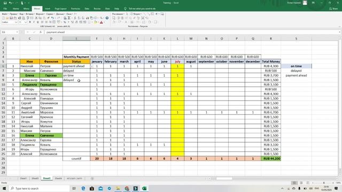Image resolution: width=342 pixels, height=192 pixels.
Task: Select column R header
Action: (x=271, y=39)
